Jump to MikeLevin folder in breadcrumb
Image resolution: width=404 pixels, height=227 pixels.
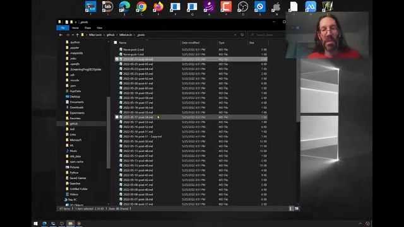(126, 35)
